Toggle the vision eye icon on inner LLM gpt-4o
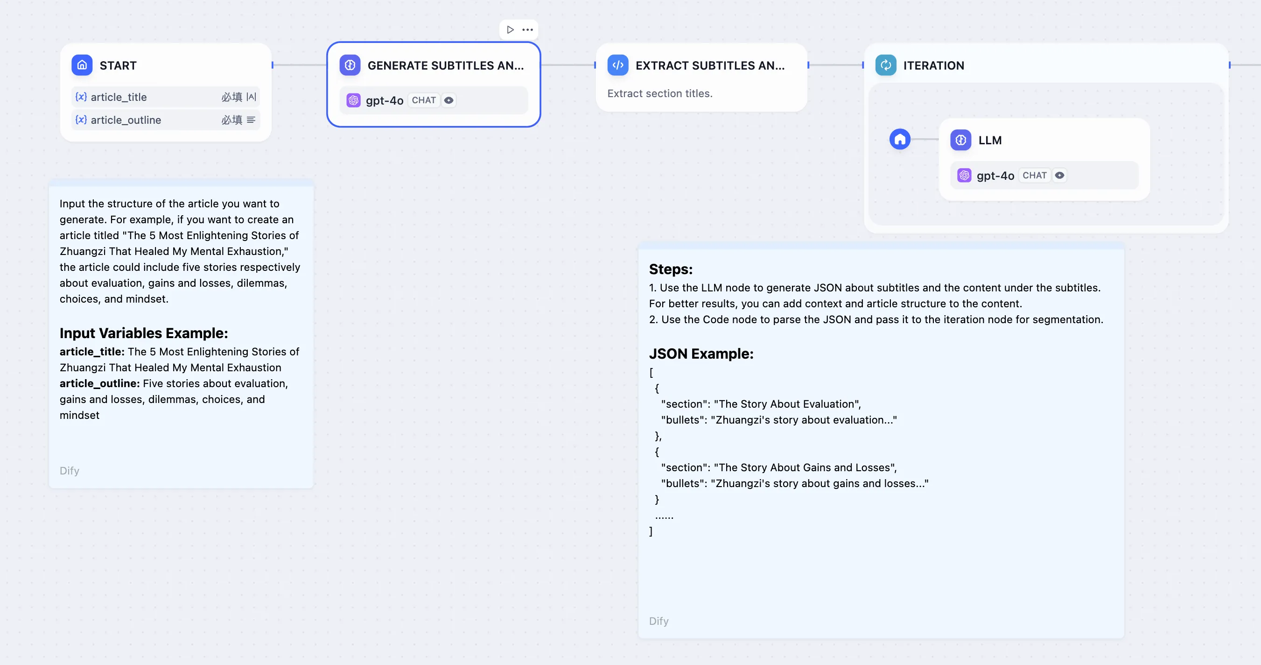This screenshot has width=1261, height=665. (1059, 175)
